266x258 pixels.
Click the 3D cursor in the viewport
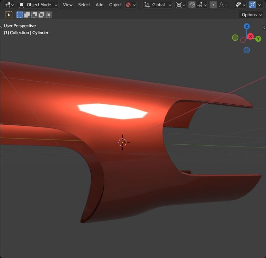point(122,142)
